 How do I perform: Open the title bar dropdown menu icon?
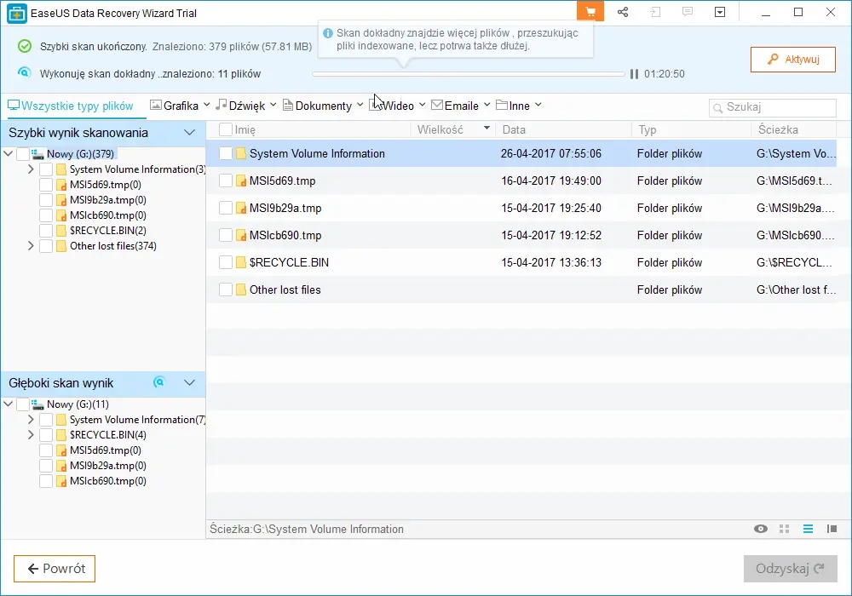click(x=720, y=12)
